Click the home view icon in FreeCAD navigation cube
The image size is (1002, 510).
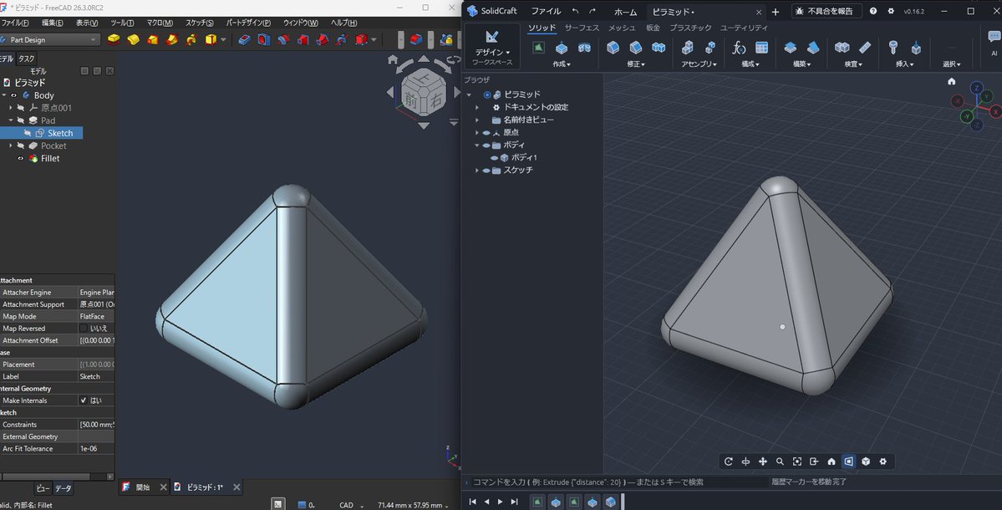tap(393, 60)
